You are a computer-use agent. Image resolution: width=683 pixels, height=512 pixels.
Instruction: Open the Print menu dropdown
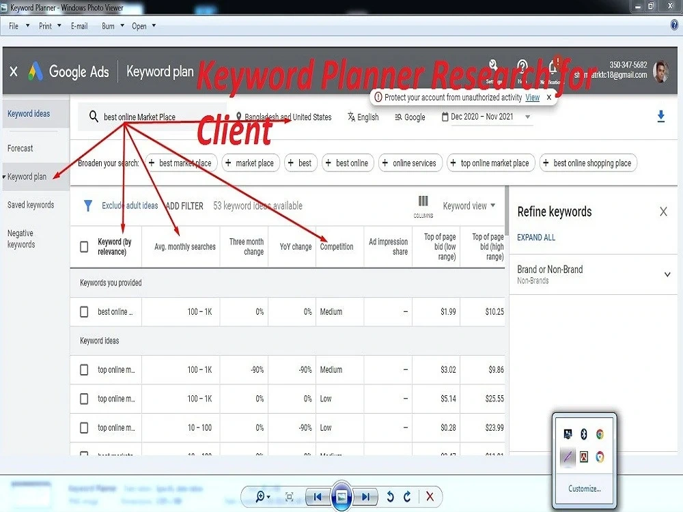tap(50, 26)
